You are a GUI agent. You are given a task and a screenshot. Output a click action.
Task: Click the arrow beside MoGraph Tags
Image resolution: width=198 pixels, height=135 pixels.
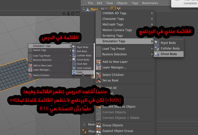(x=152, y=24)
